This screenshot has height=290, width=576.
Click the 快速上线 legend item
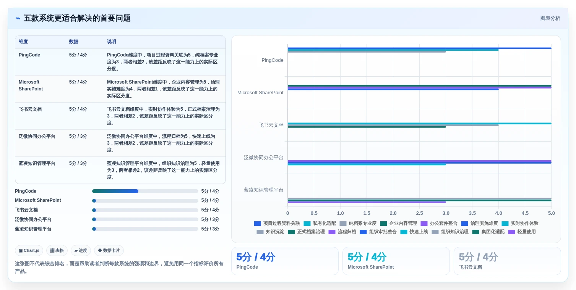point(414,232)
